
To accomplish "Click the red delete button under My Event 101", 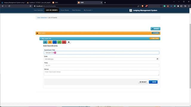I will point(64,42).
